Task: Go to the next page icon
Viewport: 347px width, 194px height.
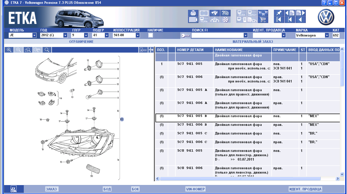Action: (x=300, y=13)
